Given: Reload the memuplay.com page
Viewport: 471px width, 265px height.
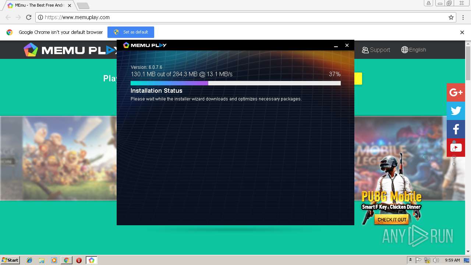Looking at the screenshot, I should (29, 17).
